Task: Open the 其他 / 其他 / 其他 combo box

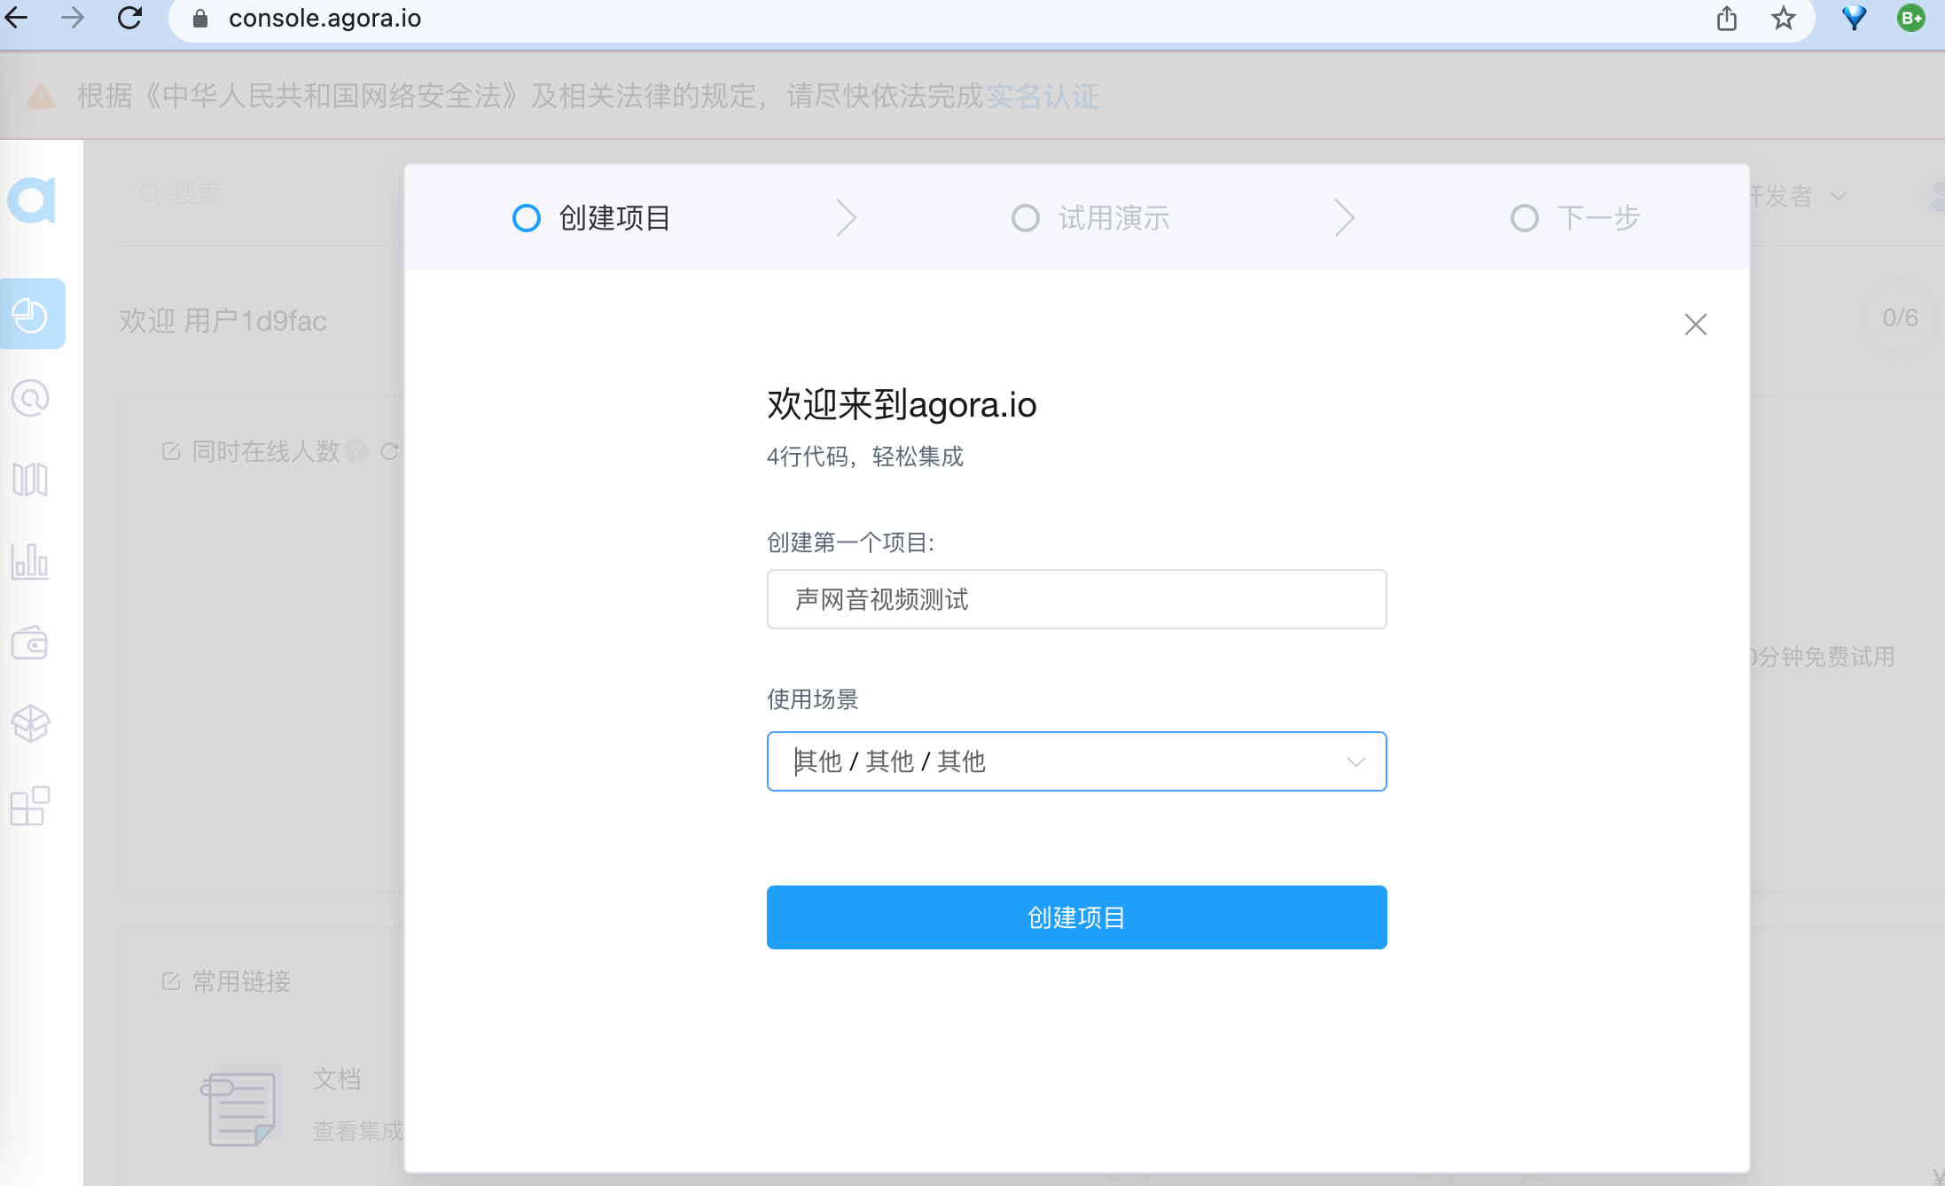Action: click(x=1076, y=761)
